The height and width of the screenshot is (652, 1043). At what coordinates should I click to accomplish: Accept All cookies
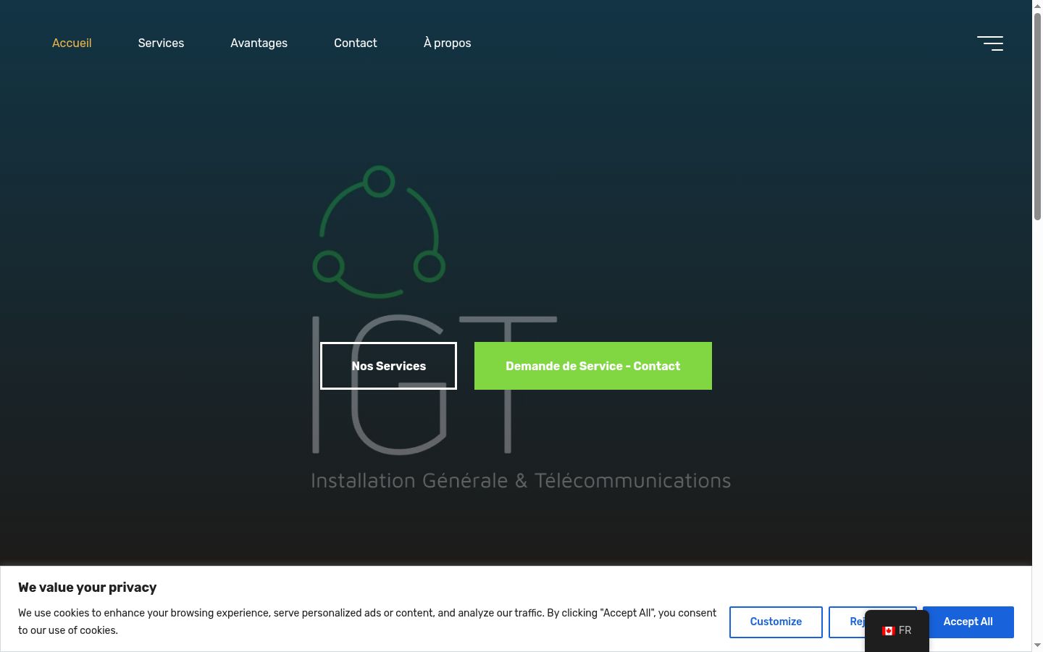pos(968,622)
